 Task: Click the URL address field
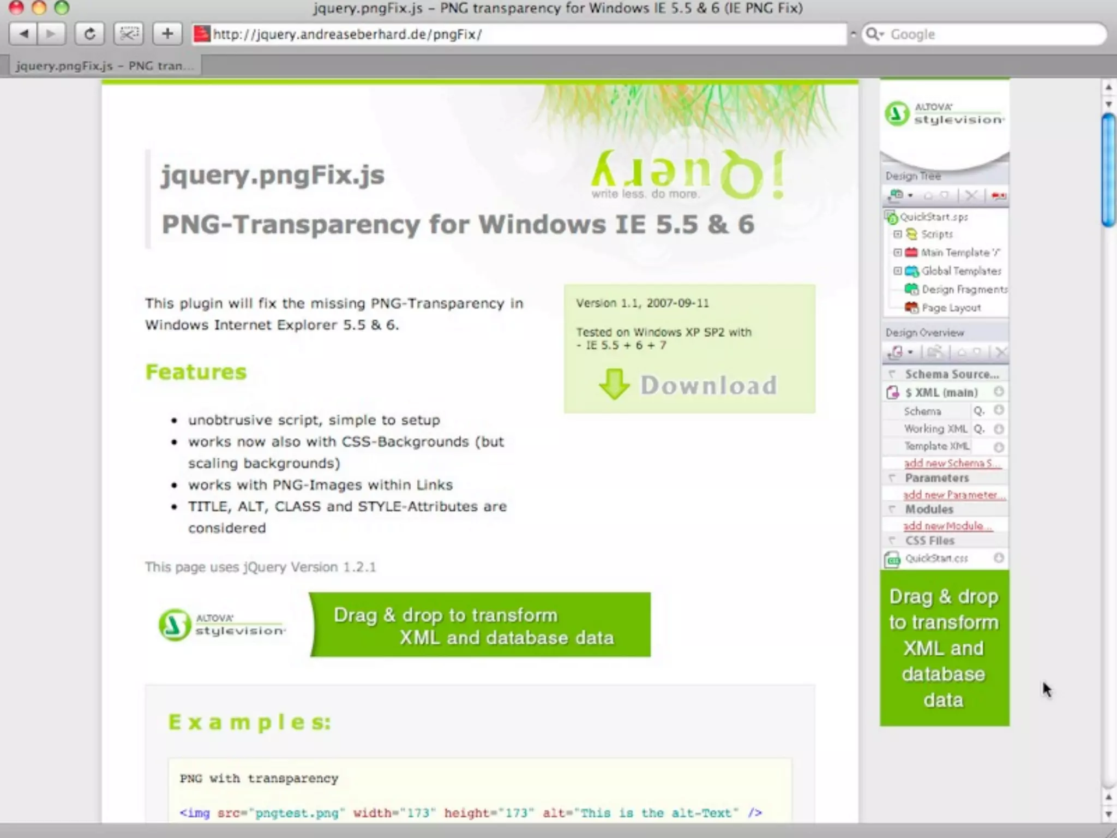524,34
